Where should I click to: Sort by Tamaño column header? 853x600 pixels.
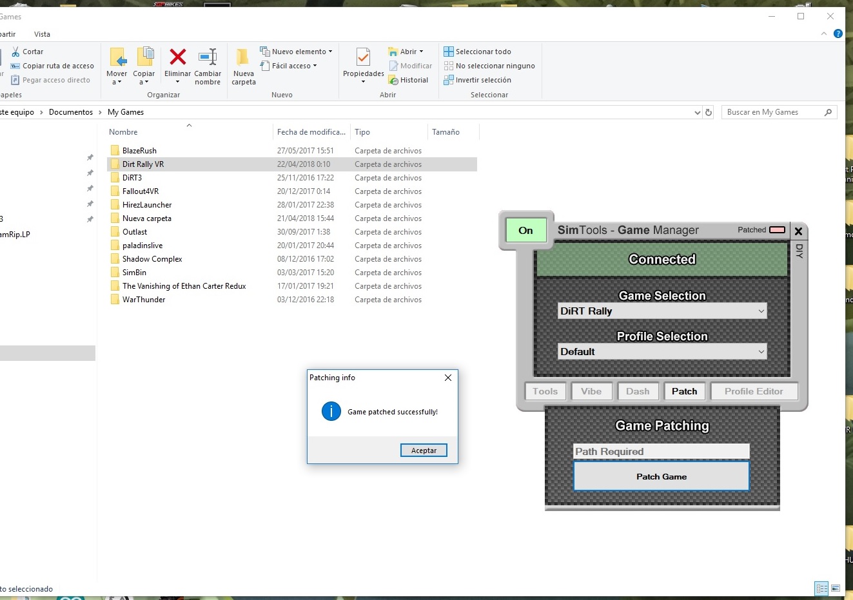tap(446, 132)
